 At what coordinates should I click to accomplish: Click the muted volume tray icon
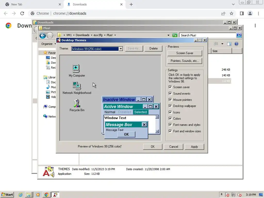[x=239, y=195]
